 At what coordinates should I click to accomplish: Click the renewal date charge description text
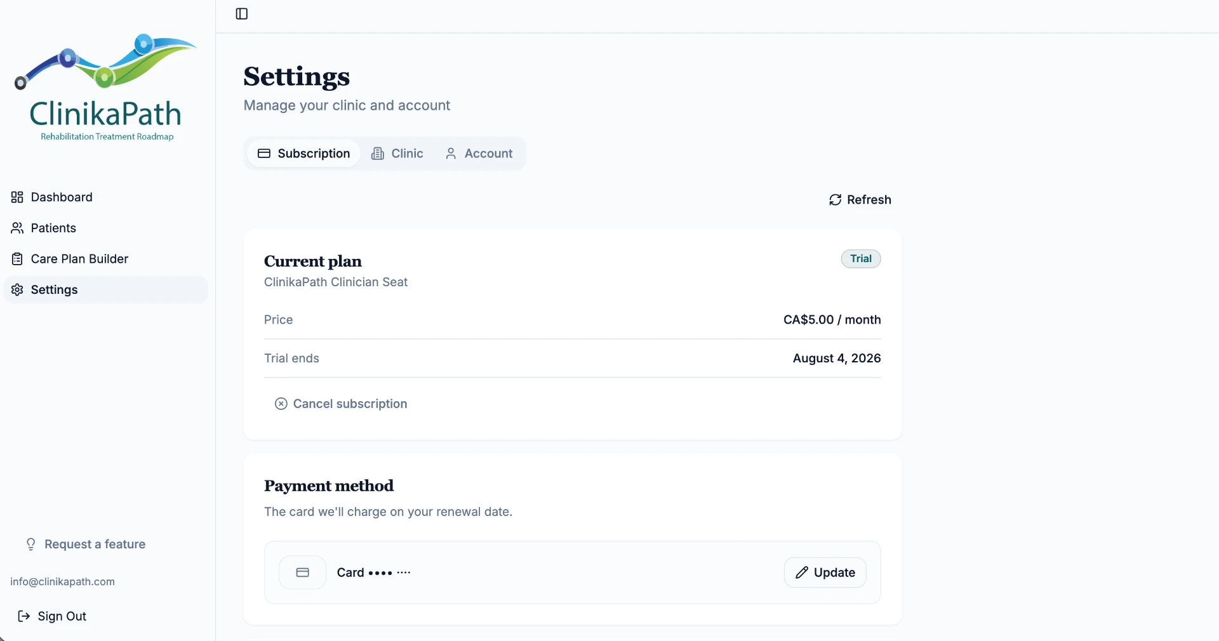[388, 512]
